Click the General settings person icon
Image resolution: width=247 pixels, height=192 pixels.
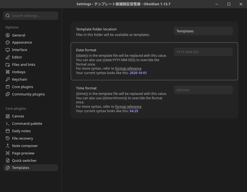click(8, 35)
